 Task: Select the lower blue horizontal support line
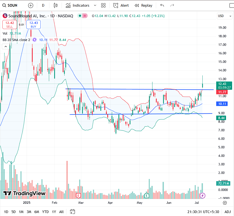141,114
